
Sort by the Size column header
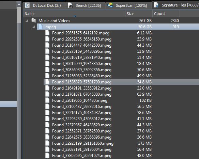[139, 14]
